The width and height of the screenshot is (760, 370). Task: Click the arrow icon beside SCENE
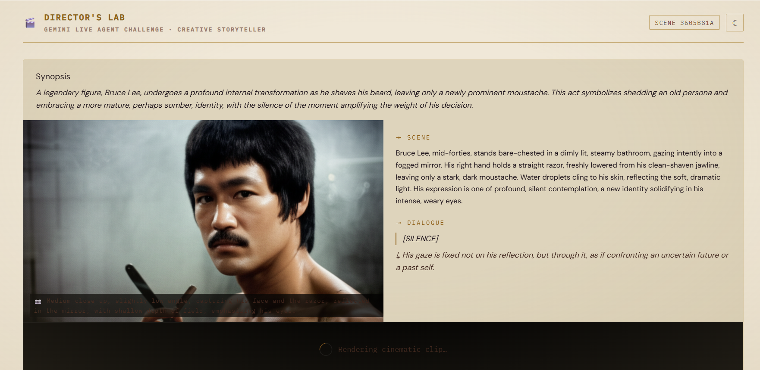(399, 137)
